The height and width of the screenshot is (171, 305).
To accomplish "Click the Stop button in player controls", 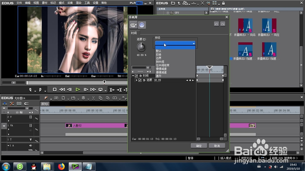I will click(x=55, y=89).
